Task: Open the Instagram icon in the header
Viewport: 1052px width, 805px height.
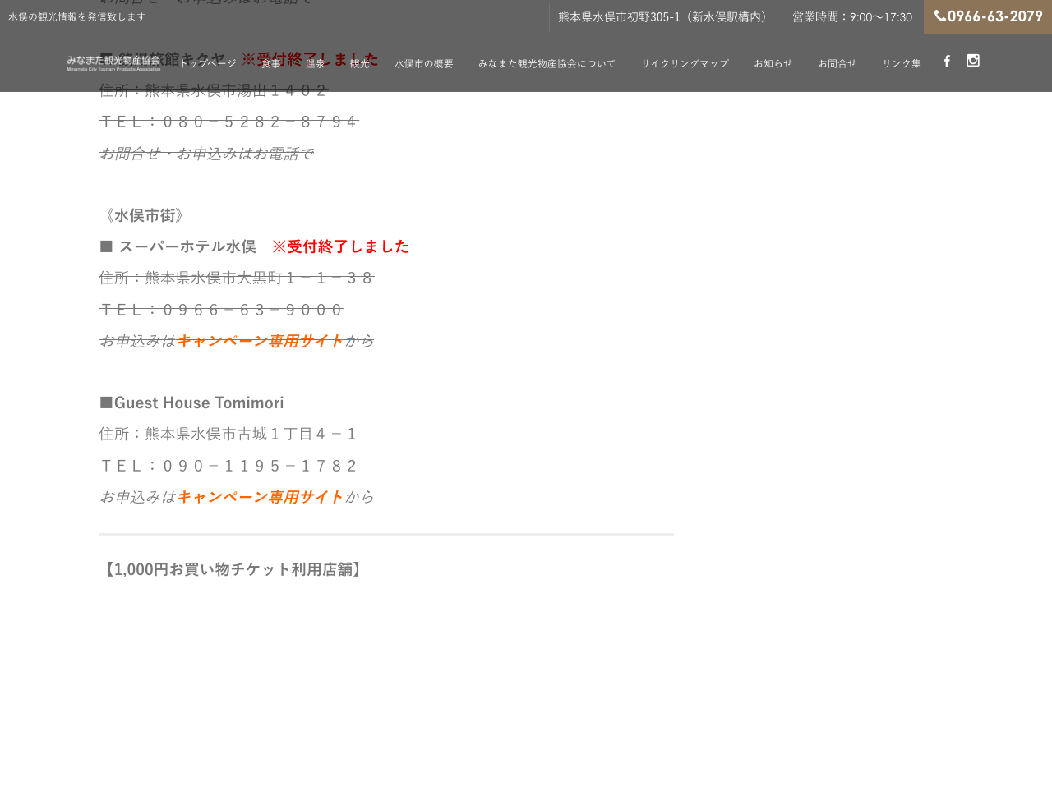Action: pyautogui.click(x=973, y=61)
